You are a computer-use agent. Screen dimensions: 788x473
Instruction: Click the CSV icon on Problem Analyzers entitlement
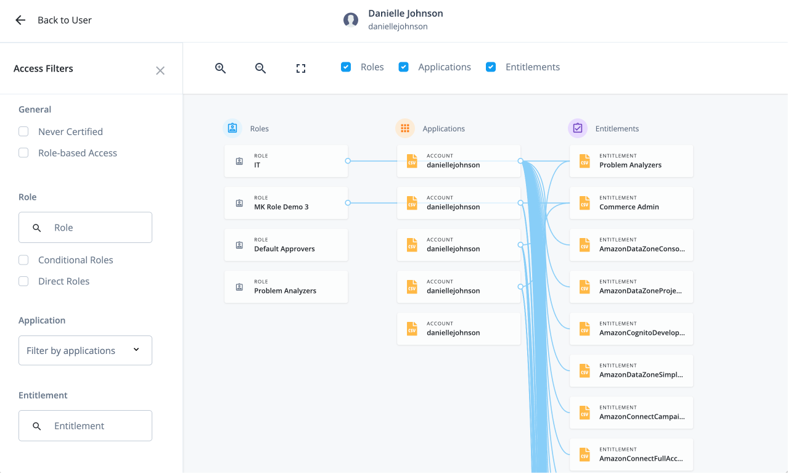tap(584, 160)
